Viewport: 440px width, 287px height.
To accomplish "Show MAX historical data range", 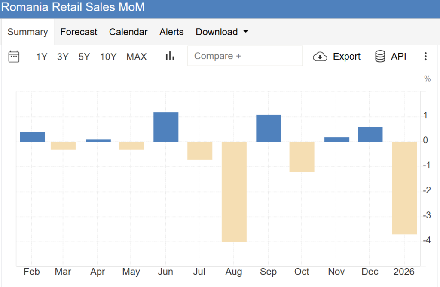I will point(136,57).
